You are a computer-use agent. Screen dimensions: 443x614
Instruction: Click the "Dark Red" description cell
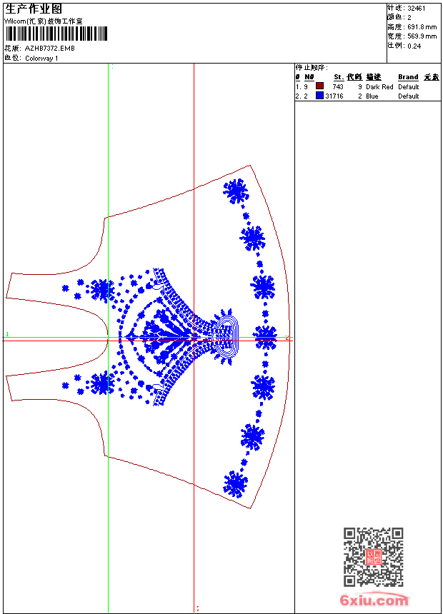(x=379, y=87)
